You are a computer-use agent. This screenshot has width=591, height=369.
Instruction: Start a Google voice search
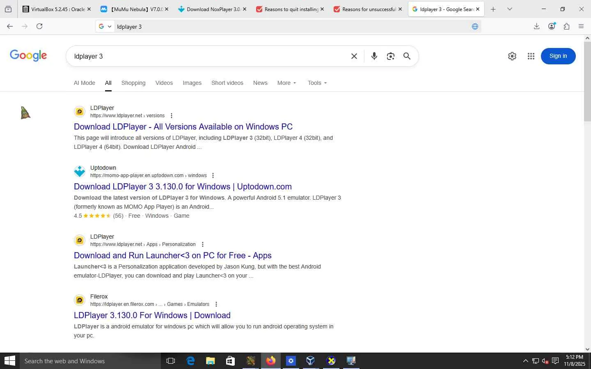pos(374,56)
